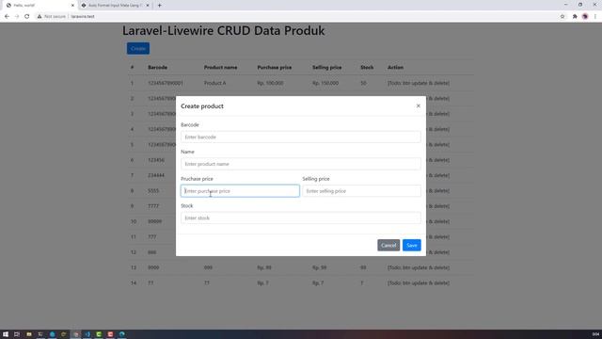Open the Chrome three-dot menu

595,17
